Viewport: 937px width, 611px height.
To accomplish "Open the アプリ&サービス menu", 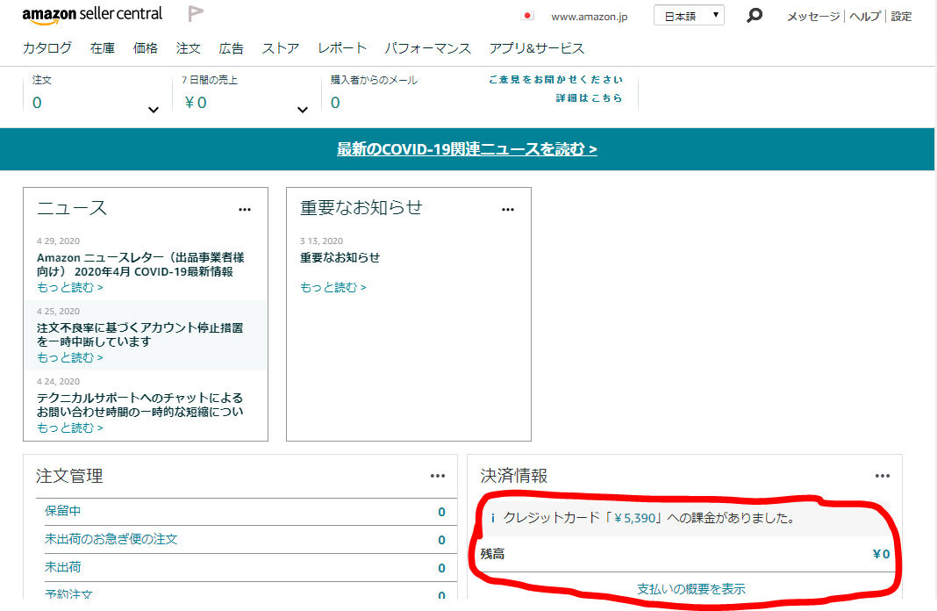I will (537, 48).
